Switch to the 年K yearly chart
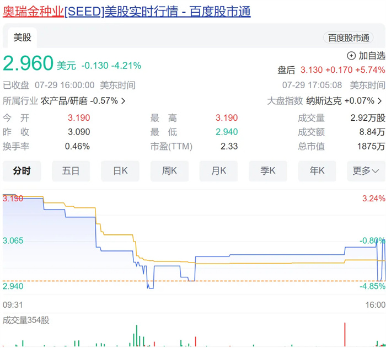 coord(317,171)
